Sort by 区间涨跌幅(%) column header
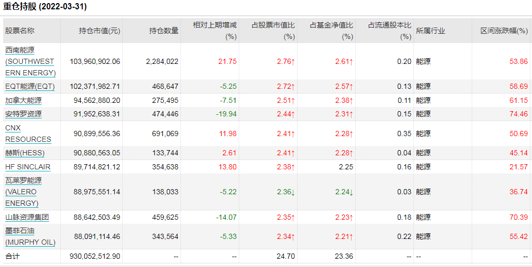 pyautogui.click(x=503, y=31)
